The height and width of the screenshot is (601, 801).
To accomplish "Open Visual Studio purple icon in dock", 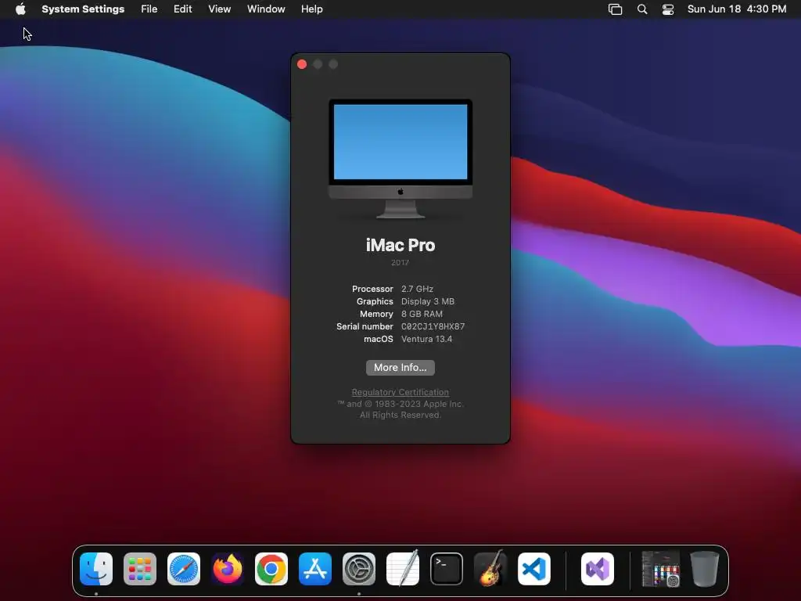I will 598,569.
